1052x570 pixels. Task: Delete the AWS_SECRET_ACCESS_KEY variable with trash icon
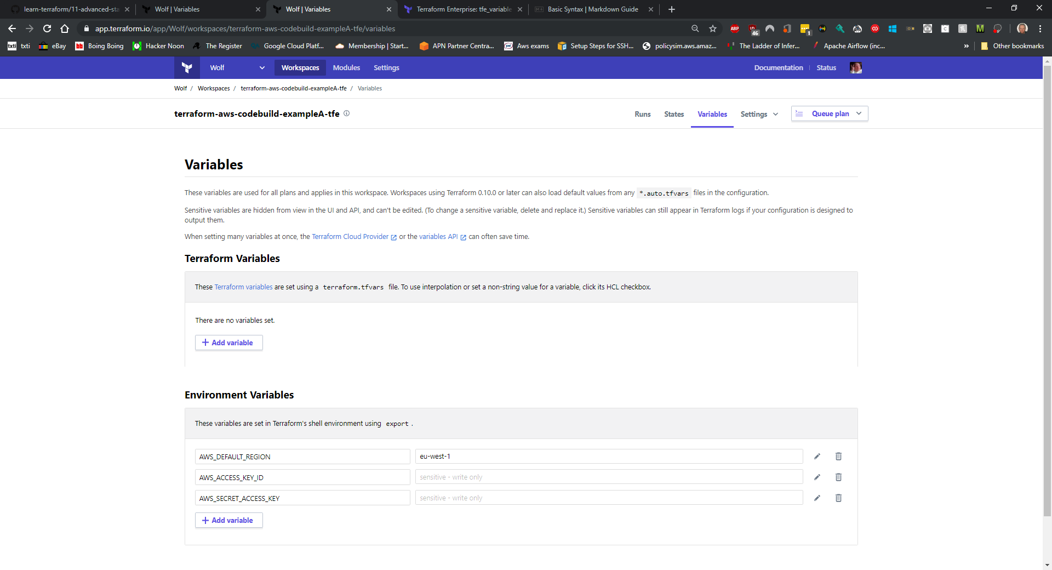[x=838, y=498]
